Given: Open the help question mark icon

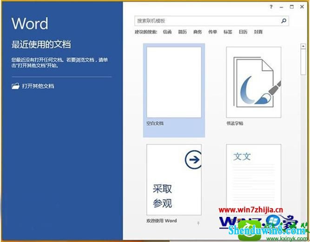Looking at the screenshot, I should pyautogui.click(x=271, y=7).
